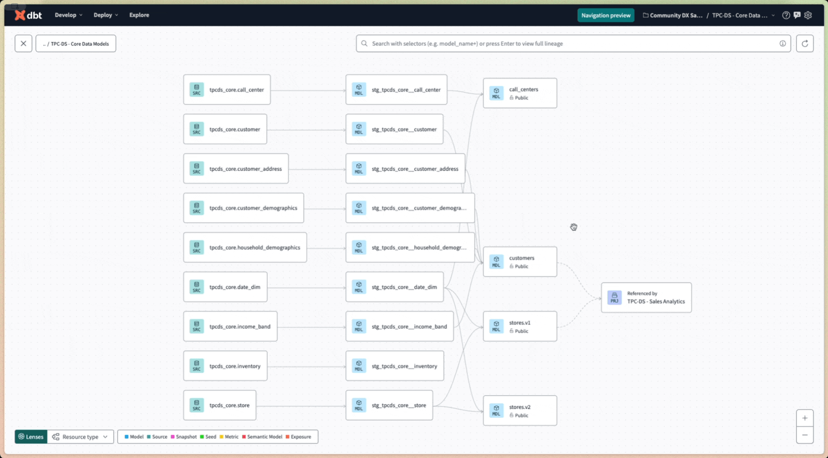Click the Seed color swatch in the legend
Viewport: 828px width, 458px height.
click(x=202, y=437)
